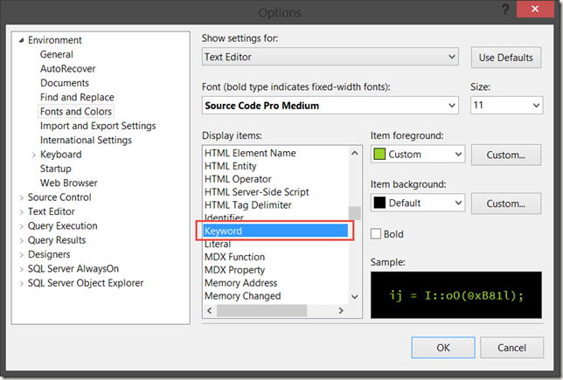Open the Item foreground color dropdown
The height and width of the screenshot is (380, 563).
(418, 155)
